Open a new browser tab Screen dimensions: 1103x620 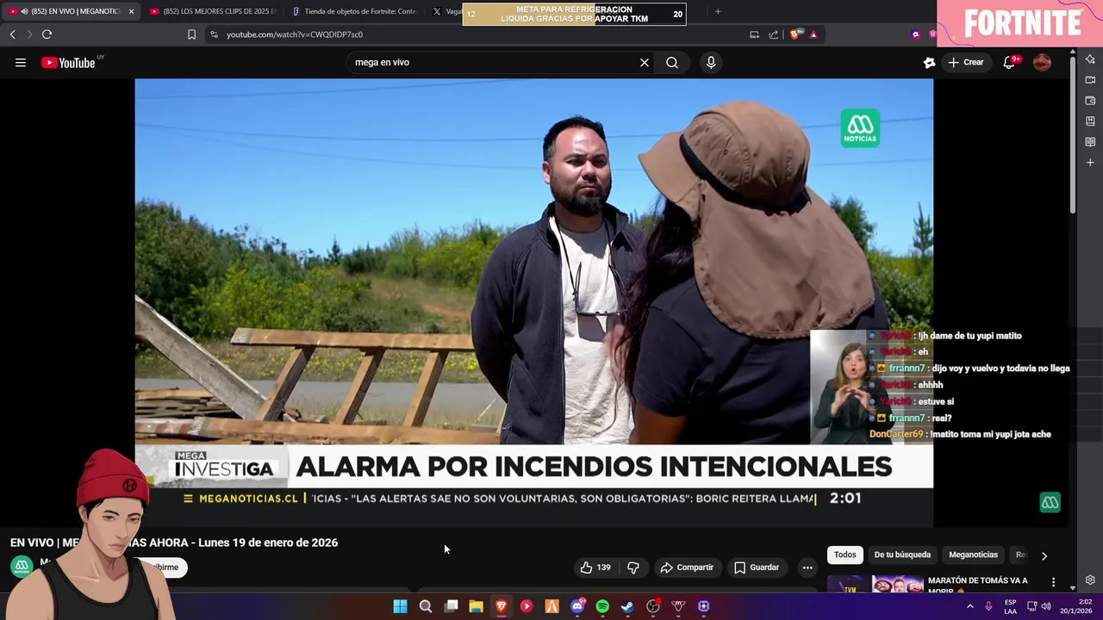coord(718,12)
